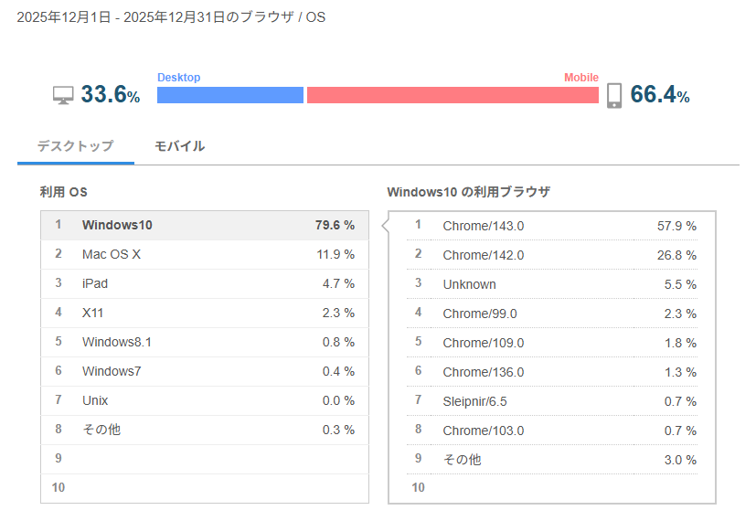This screenshot has height=521, width=756.
Task: Select the Windows7 OS row
Action: click(204, 371)
